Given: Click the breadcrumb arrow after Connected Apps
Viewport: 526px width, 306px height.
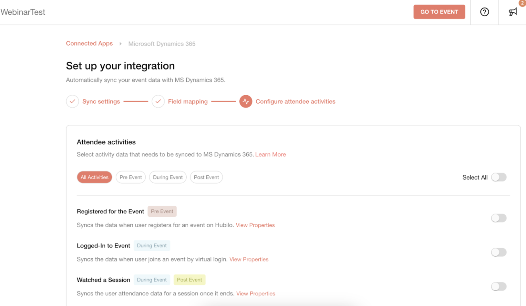Looking at the screenshot, I should coord(121,44).
